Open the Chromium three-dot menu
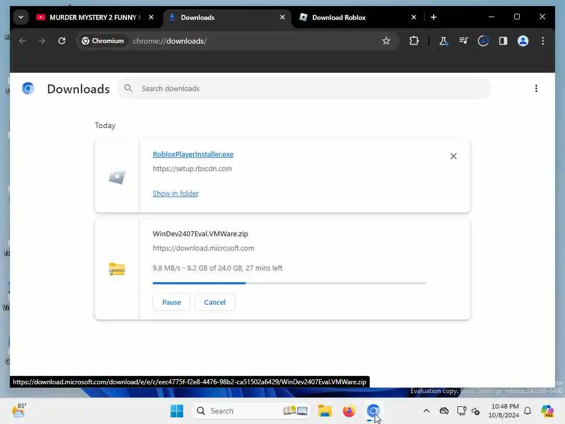The image size is (565, 424). (543, 41)
